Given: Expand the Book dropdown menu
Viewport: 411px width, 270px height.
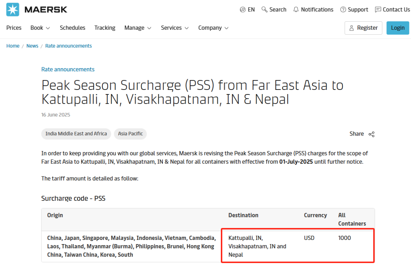Looking at the screenshot, I should click(40, 28).
